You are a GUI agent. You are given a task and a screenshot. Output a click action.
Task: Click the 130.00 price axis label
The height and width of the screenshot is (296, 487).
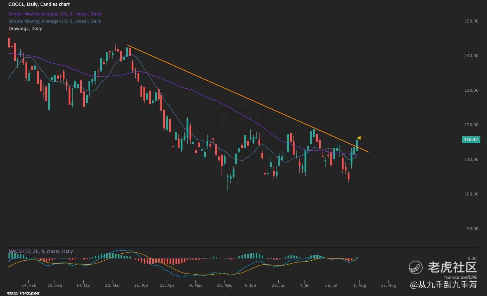pyautogui.click(x=472, y=90)
